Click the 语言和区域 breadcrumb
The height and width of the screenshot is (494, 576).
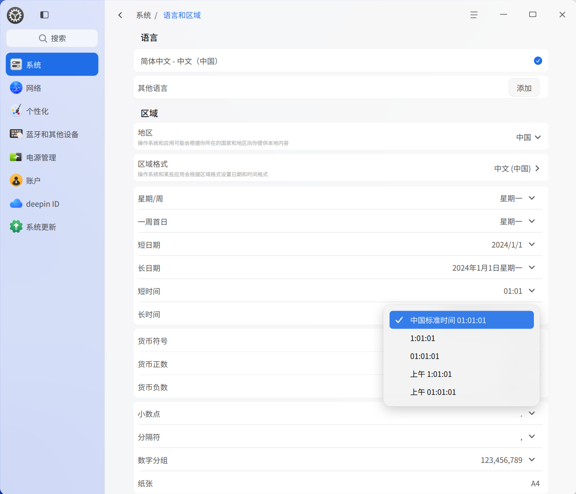(182, 15)
